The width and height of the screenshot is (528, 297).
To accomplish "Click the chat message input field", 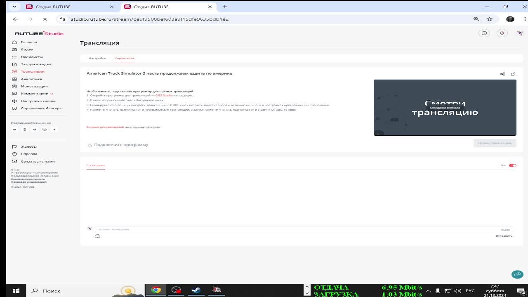I will (303, 229).
